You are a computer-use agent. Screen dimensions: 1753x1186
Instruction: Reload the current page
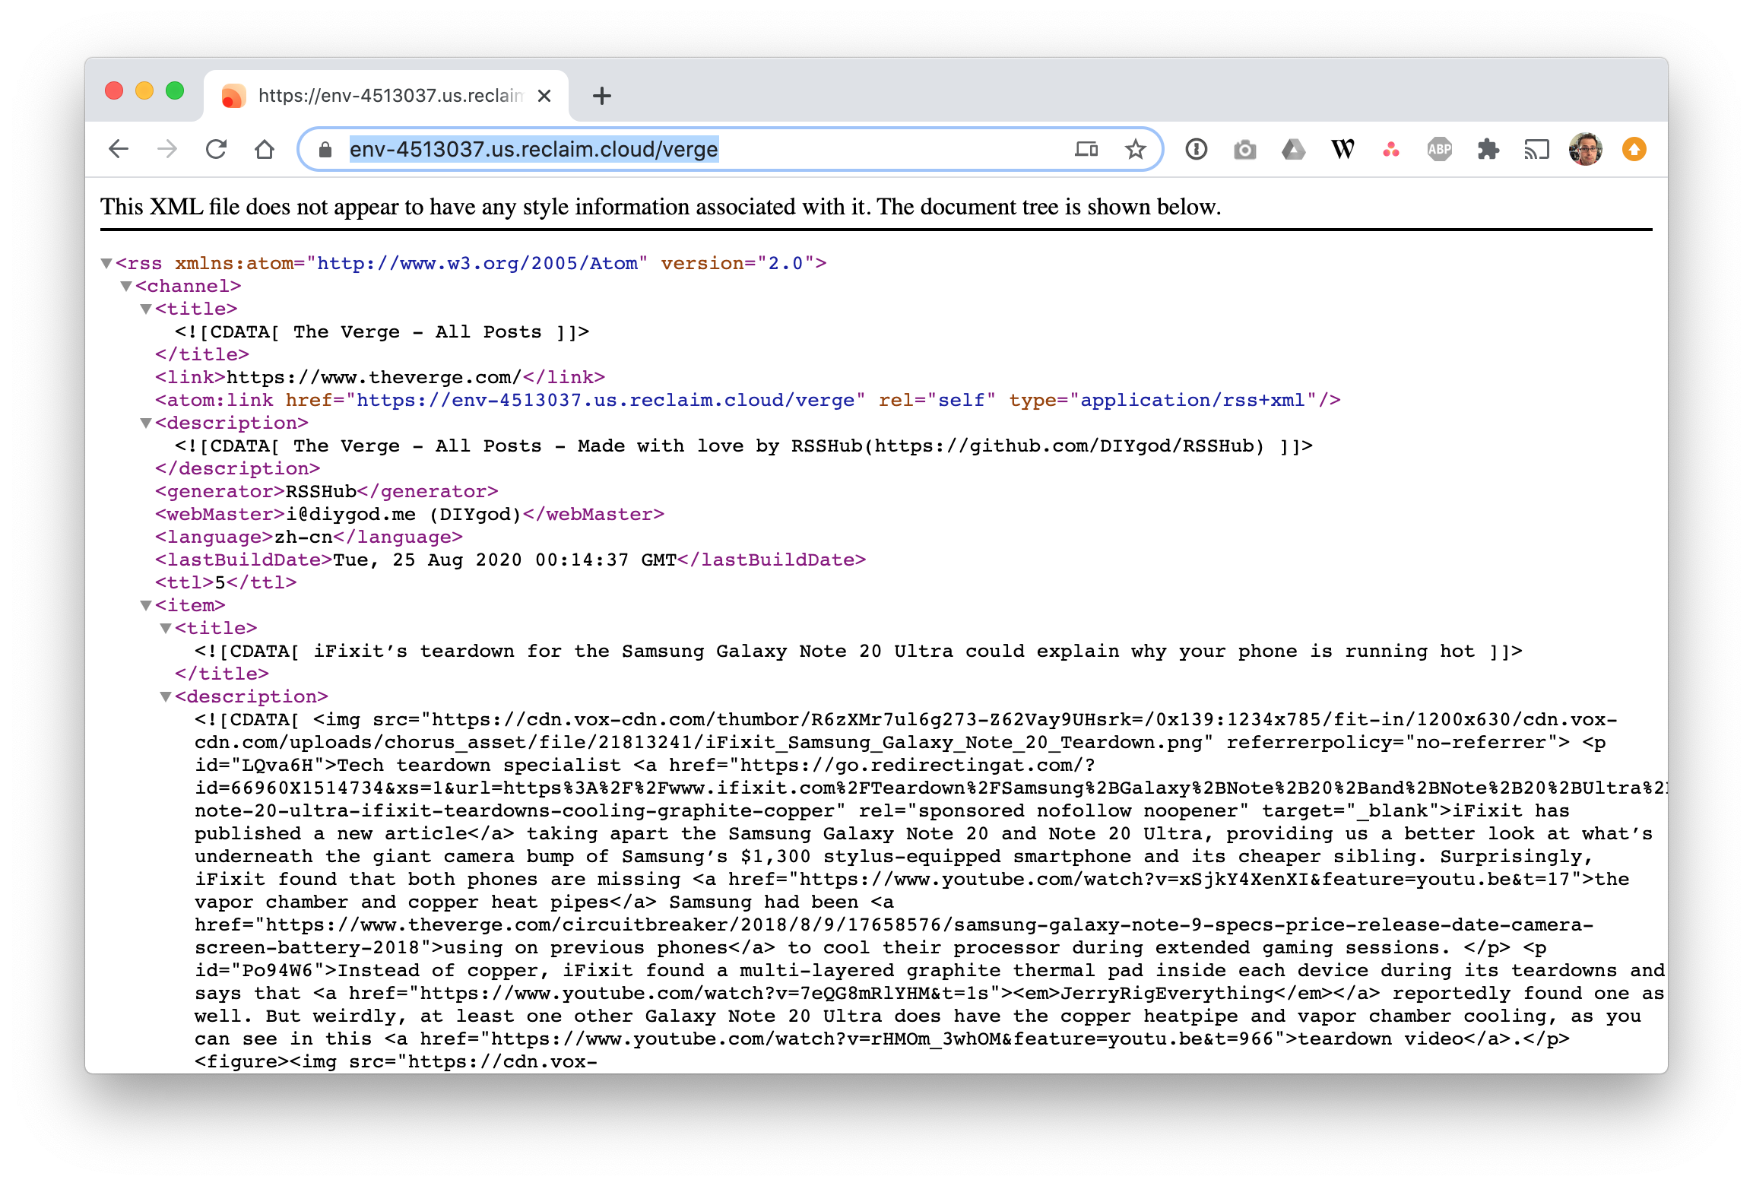tap(216, 149)
